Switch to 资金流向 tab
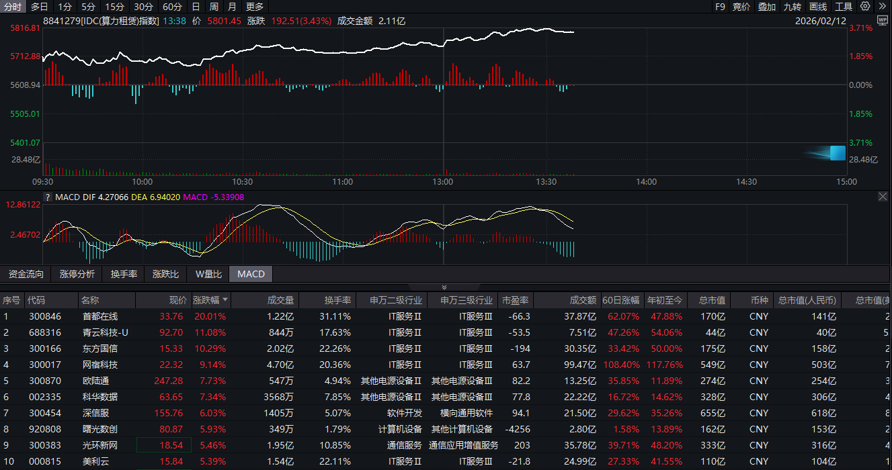Viewport: 892px width, 470px height. 26,274
